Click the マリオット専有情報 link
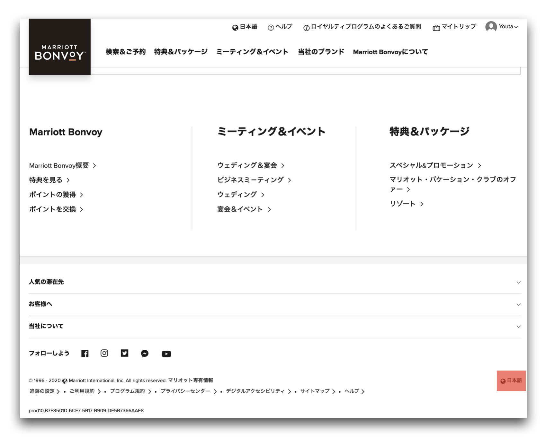The image size is (545, 438). 191,380
